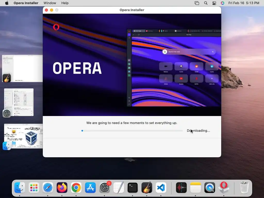This screenshot has width=264, height=198.
Task: Open GarageBand from the Dock
Action: (147, 188)
